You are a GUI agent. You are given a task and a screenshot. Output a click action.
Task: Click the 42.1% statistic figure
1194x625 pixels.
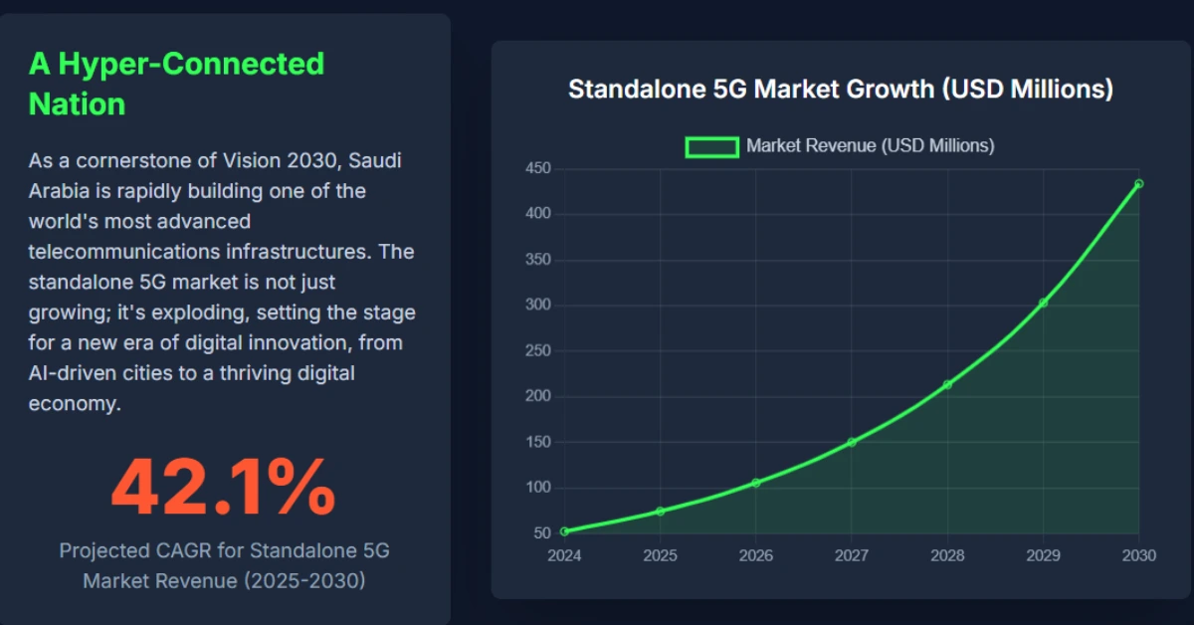coord(223,488)
